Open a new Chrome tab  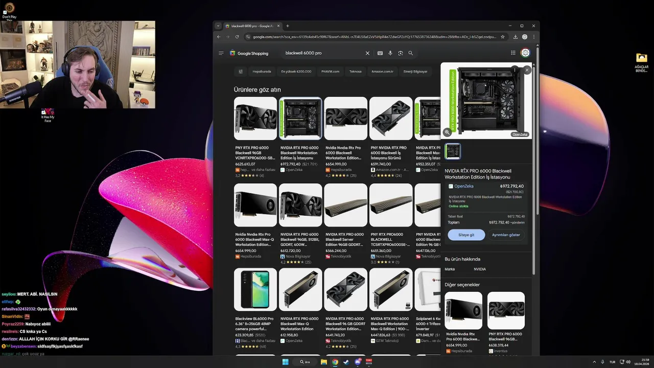click(x=287, y=26)
